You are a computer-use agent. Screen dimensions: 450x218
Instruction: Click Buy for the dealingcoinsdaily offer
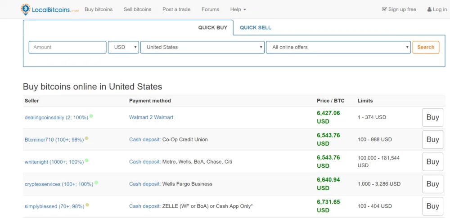(x=433, y=117)
